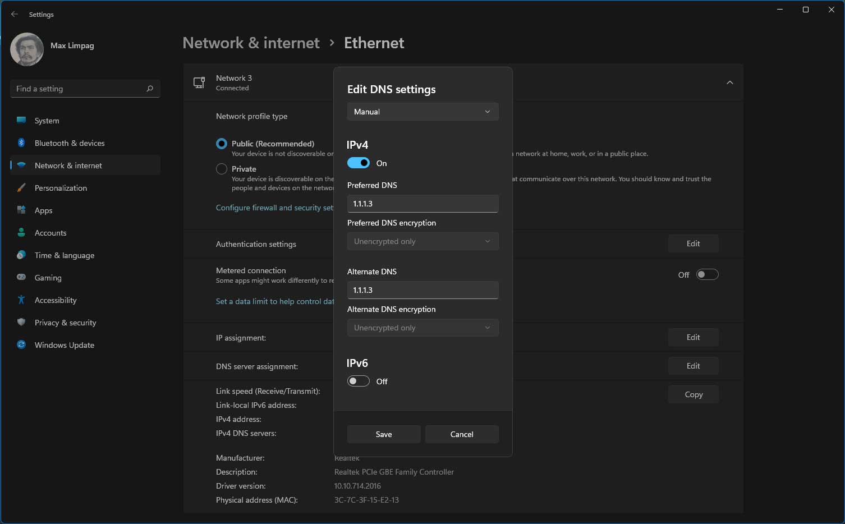
Task: Click the Accounts person icon
Action: pos(21,232)
